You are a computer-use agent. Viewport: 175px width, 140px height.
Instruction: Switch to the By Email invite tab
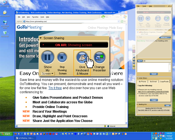point(153,81)
